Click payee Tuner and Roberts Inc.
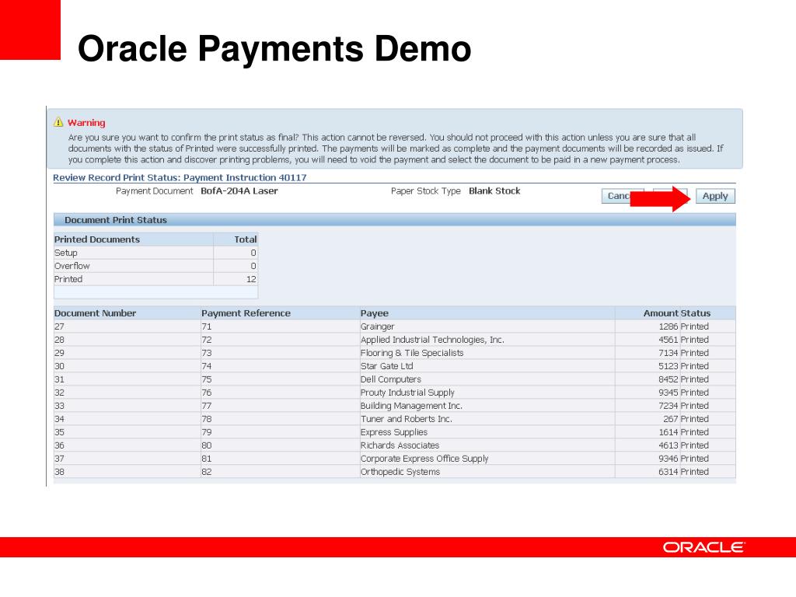796x597 pixels. [406, 419]
